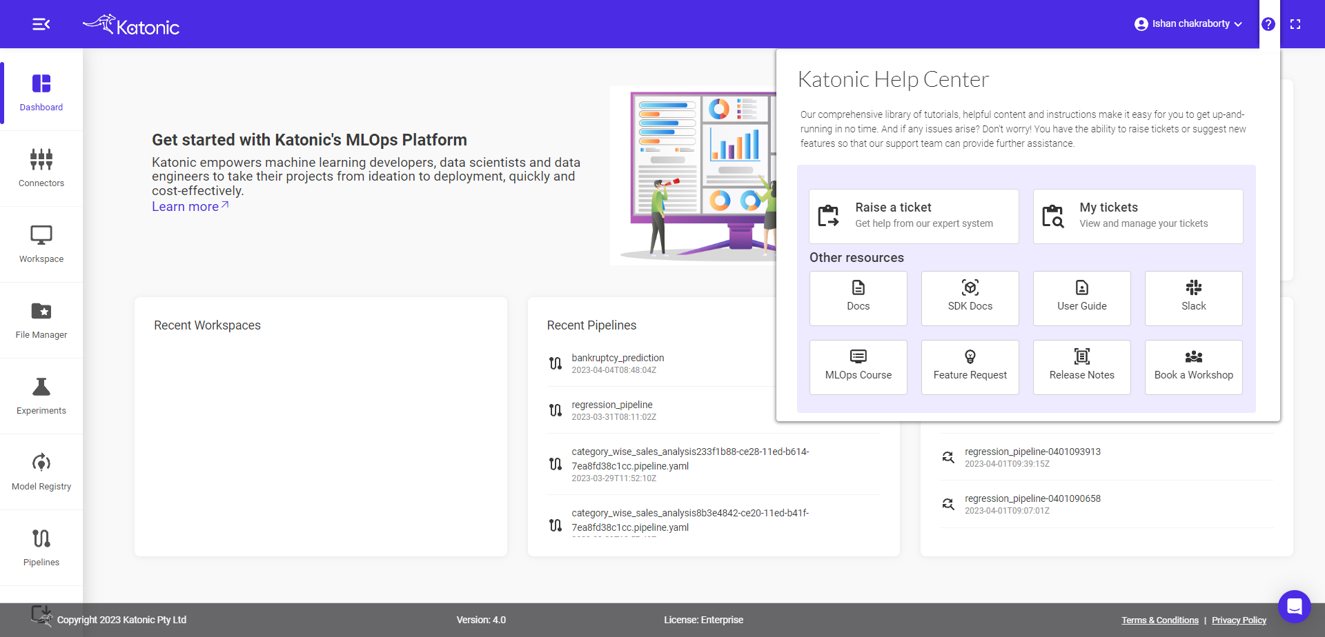Open the Release Notes tile

tap(1082, 367)
